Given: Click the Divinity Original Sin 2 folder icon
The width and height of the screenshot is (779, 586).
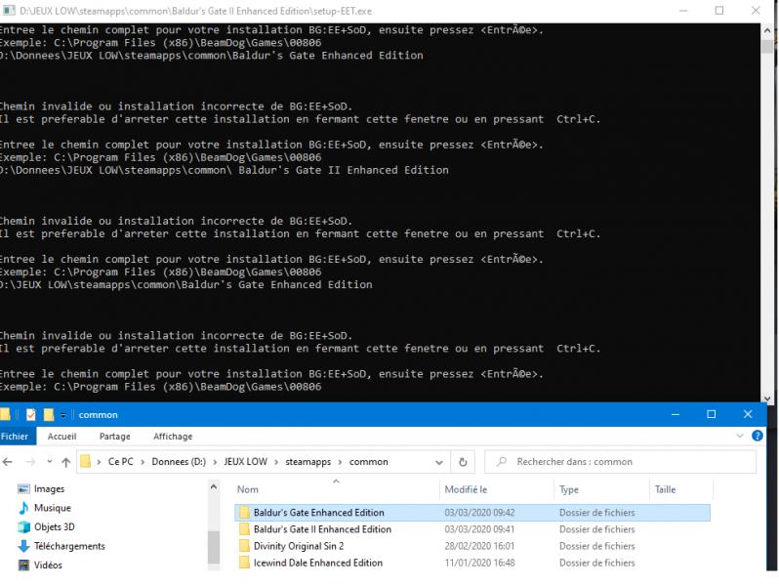Looking at the screenshot, I should point(244,546).
